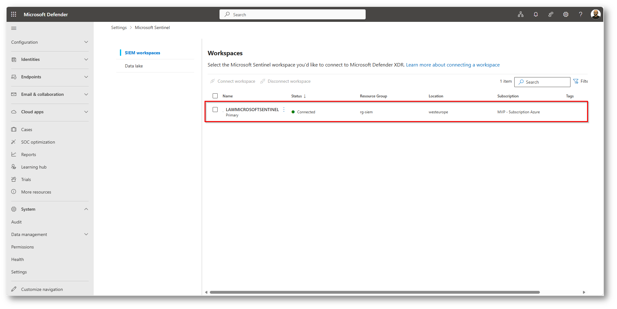This screenshot has height=309, width=617.
Task: Open the notifications bell icon
Action: [x=536, y=14]
